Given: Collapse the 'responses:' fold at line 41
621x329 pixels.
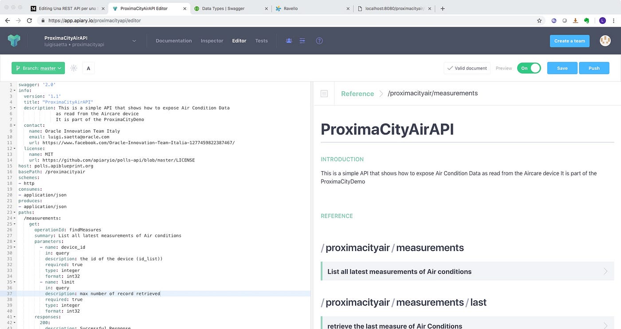Looking at the screenshot, I should pos(15,317).
